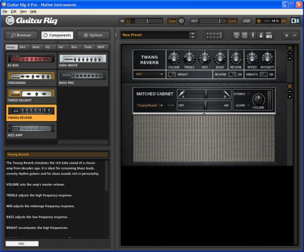Click the PRE tape deck toolbar icon
Image resolution: width=304 pixels, height=252 pixels.
237,35
